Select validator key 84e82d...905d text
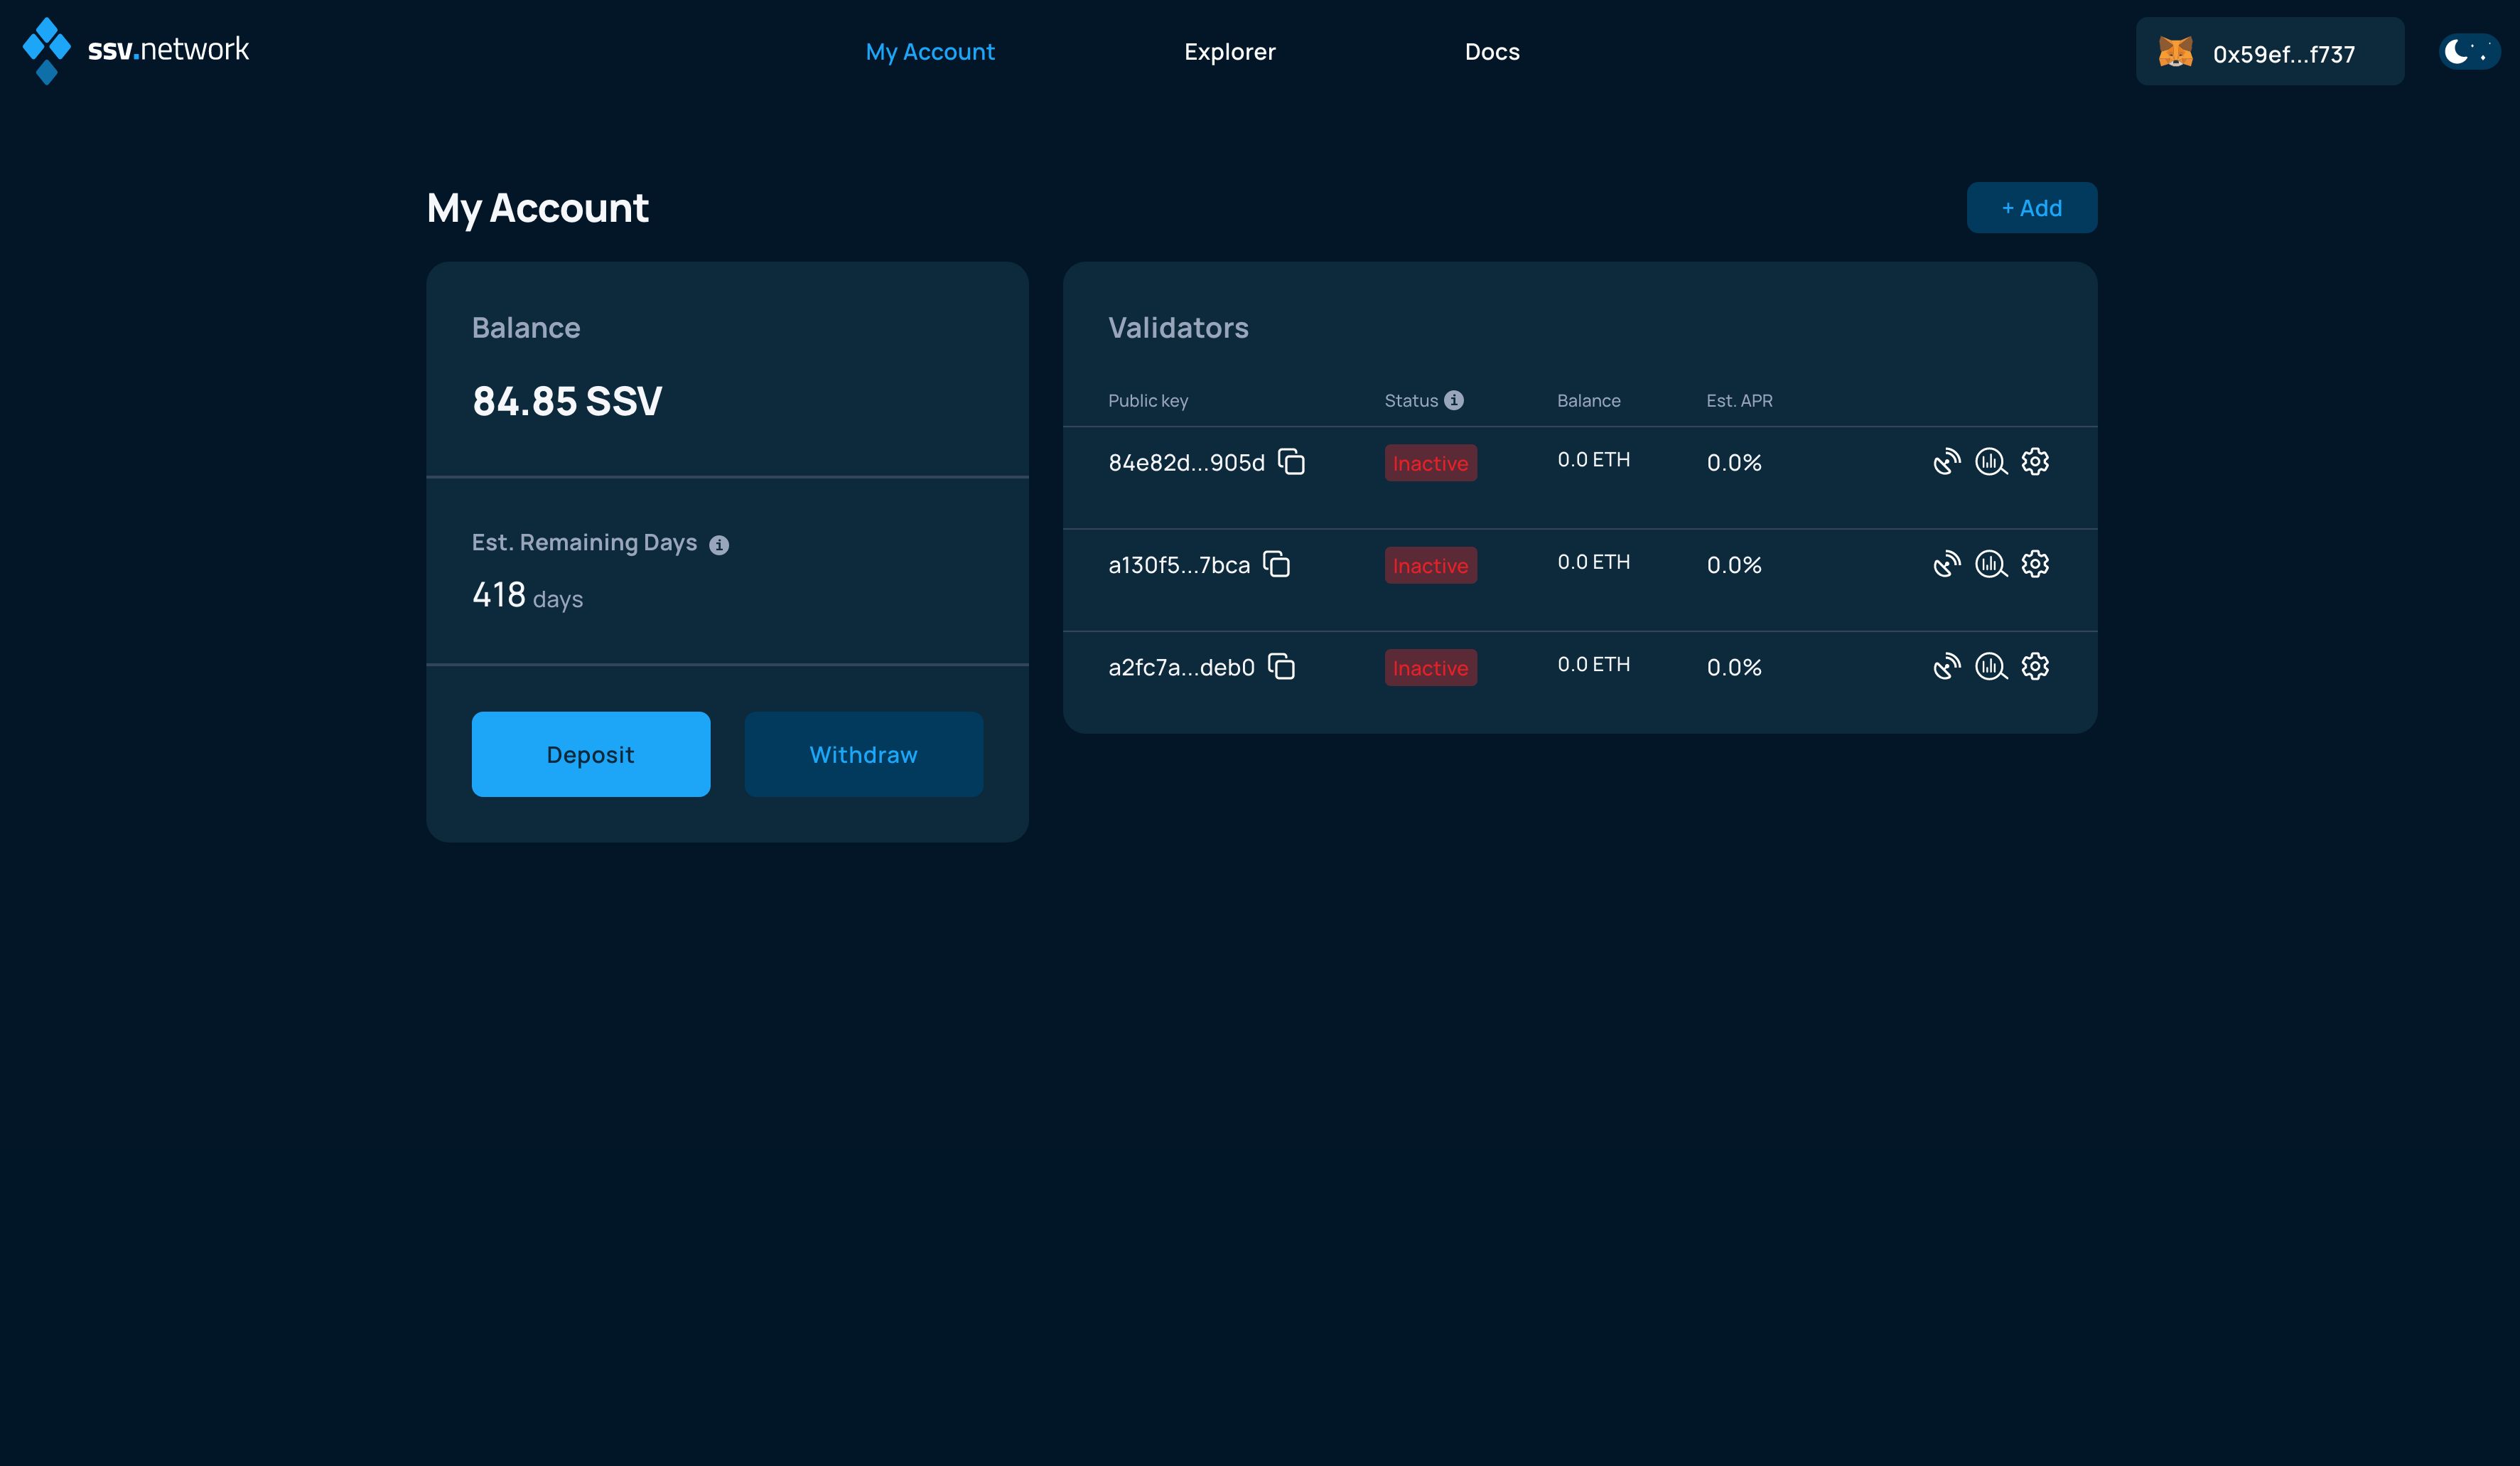 click(x=1187, y=462)
